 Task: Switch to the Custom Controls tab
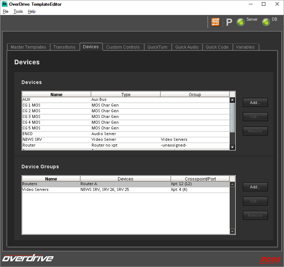[x=123, y=47]
